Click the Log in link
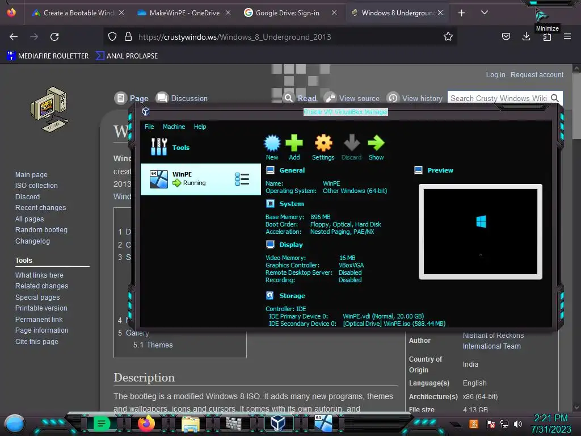The height and width of the screenshot is (436, 581). pos(495,74)
